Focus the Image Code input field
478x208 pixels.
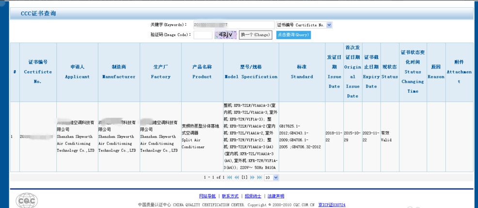[203, 35]
